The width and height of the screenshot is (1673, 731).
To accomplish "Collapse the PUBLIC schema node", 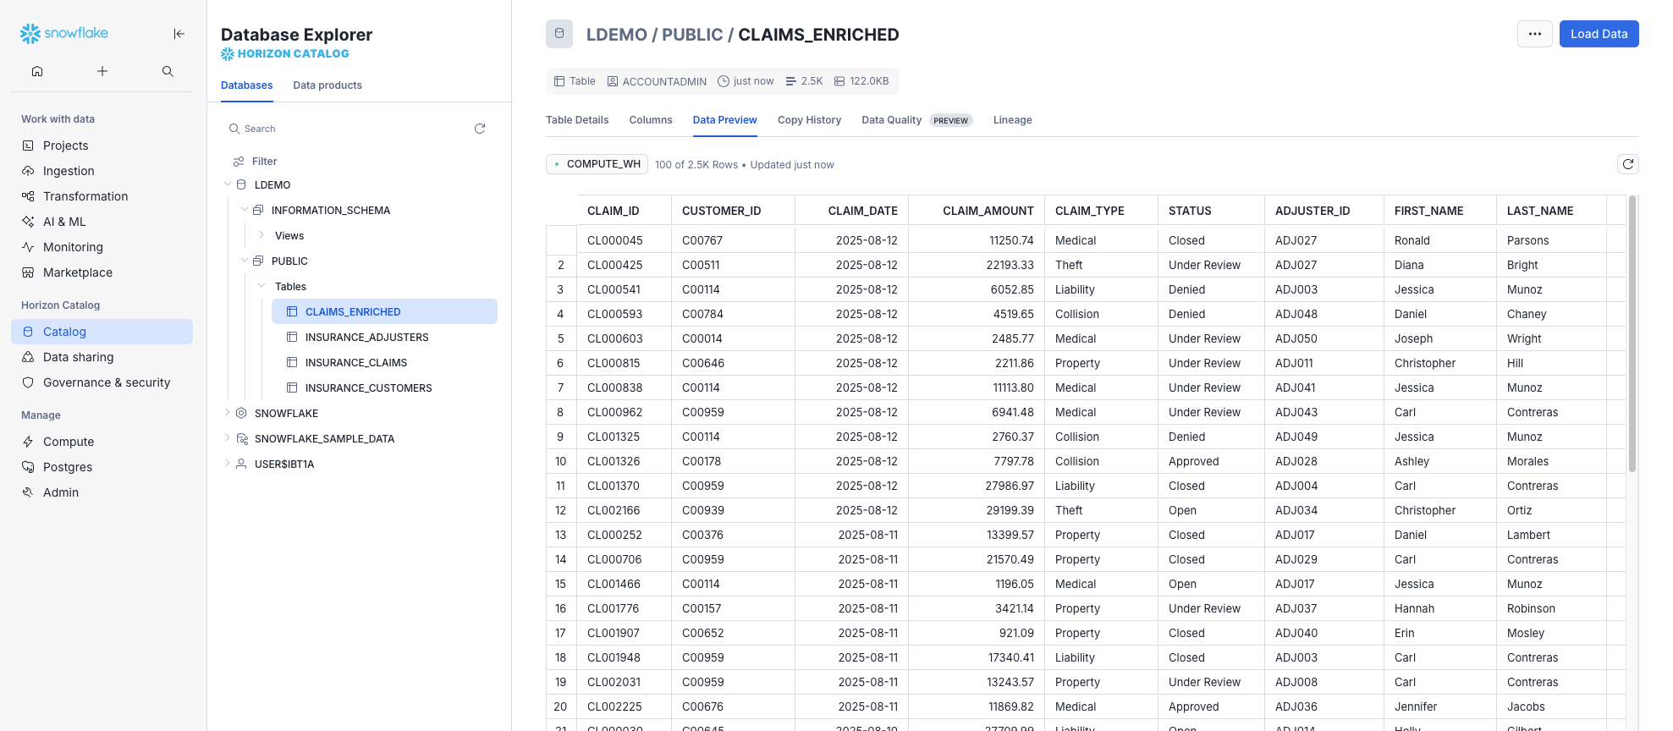I will pos(245,261).
